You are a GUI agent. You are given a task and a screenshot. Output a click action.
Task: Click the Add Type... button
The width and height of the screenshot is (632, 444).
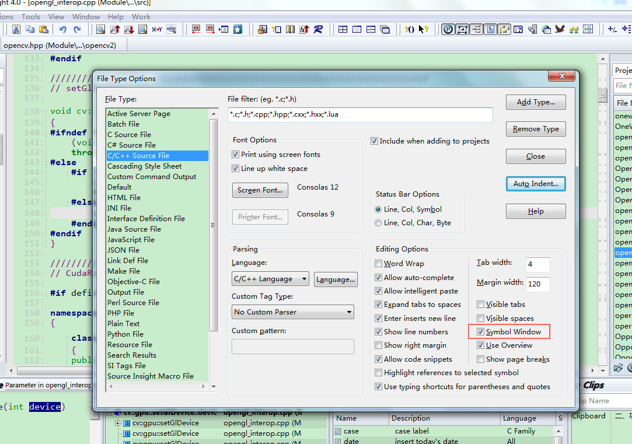click(536, 102)
